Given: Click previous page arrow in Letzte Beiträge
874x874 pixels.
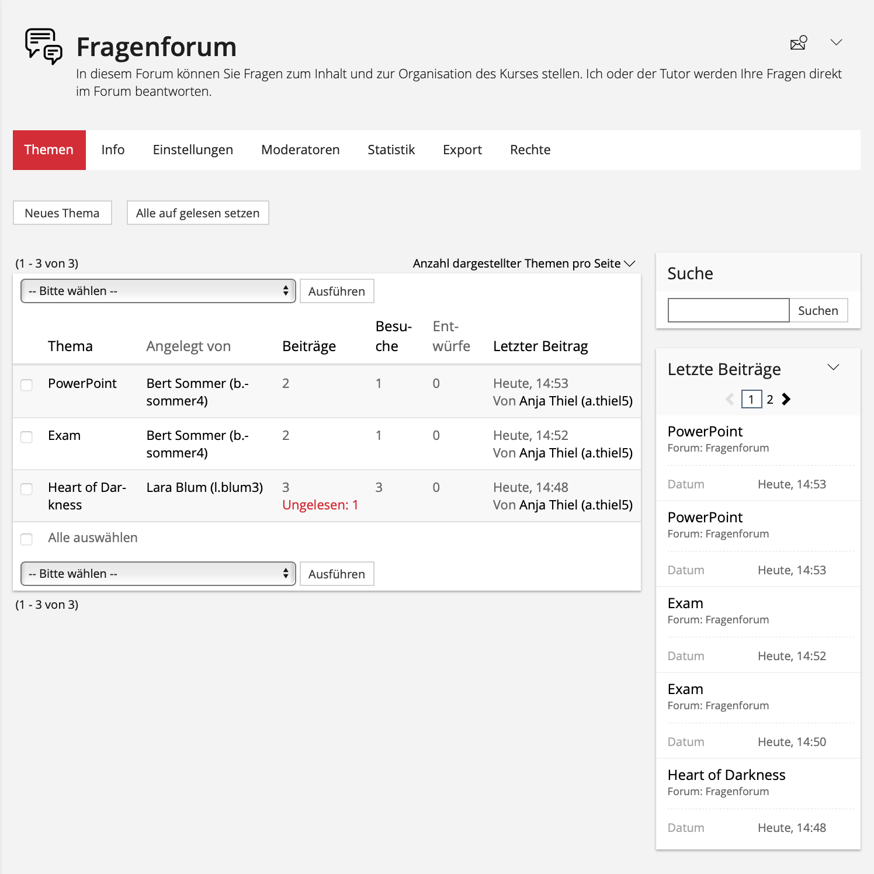Looking at the screenshot, I should tap(730, 399).
